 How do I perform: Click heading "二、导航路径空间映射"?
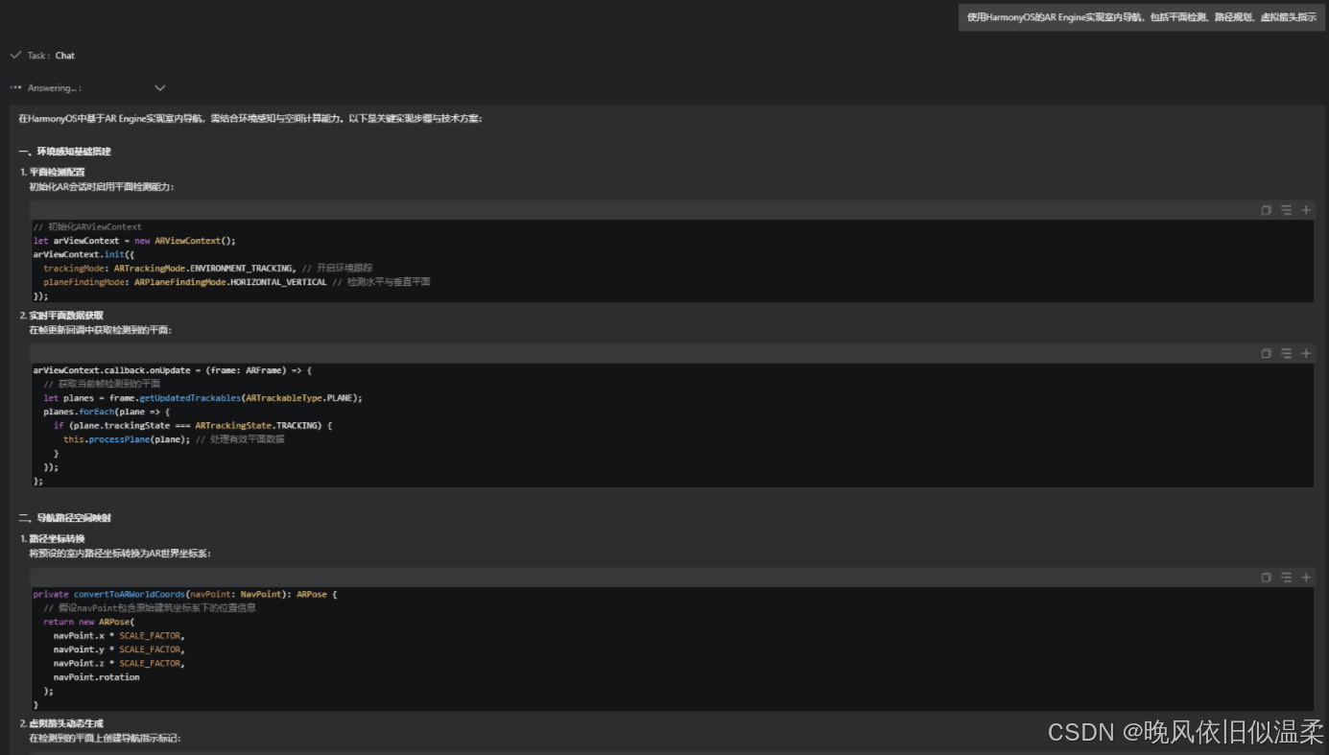[65, 518]
